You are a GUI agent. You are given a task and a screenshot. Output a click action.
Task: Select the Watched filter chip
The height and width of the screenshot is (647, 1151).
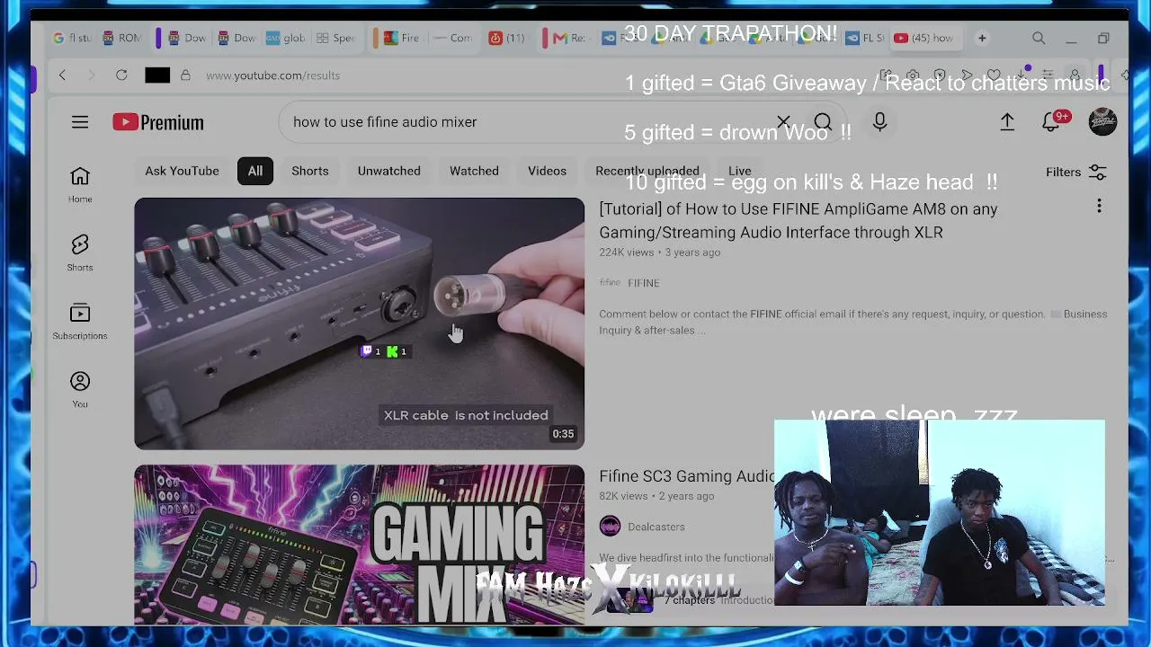click(x=474, y=171)
